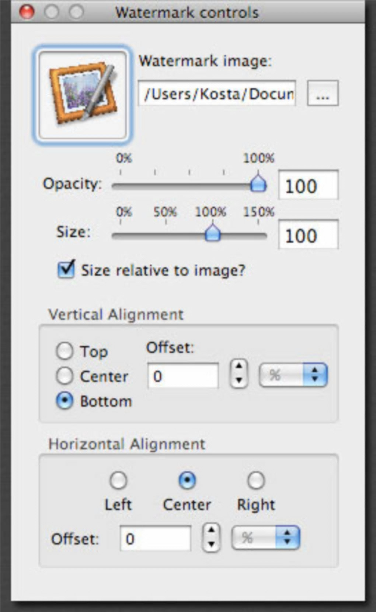Image resolution: width=376 pixels, height=612 pixels.
Task: Decrease horizontal offset with stepper down arrow
Action: coord(211,544)
